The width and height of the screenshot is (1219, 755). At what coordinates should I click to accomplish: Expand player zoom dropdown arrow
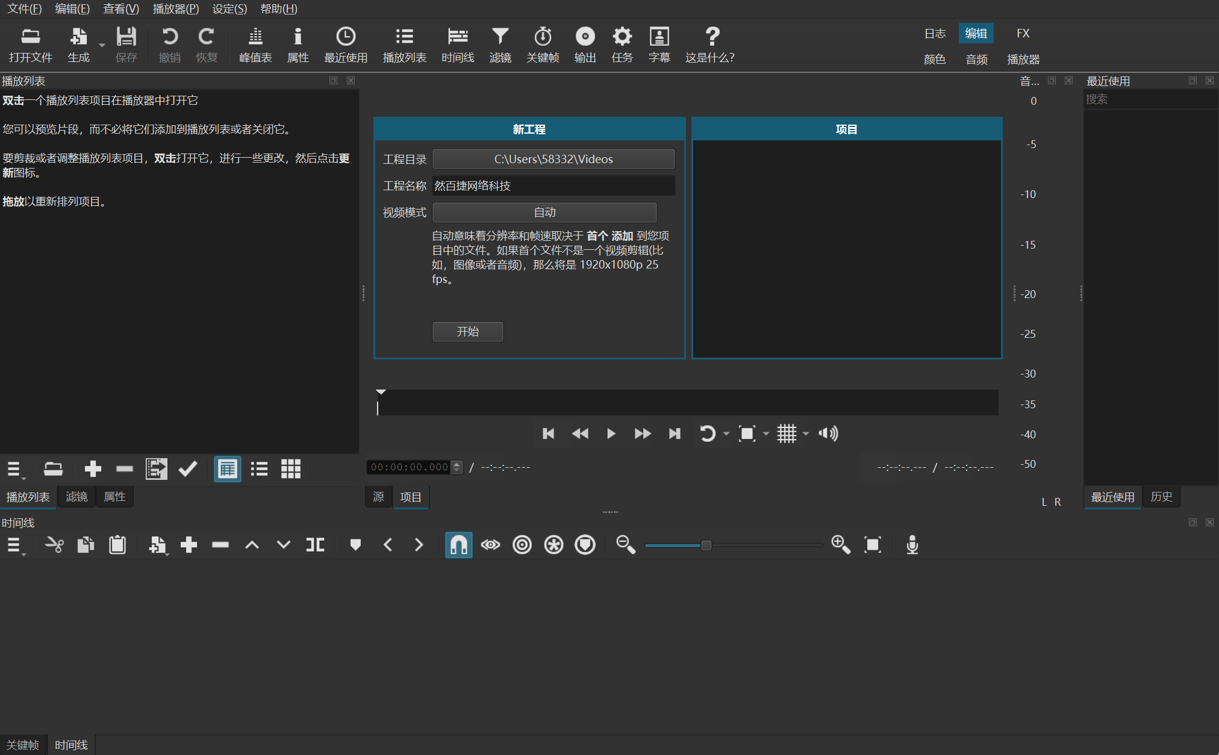pyautogui.click(x=766, y=433)
